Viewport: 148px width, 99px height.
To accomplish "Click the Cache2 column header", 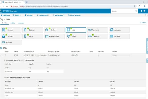I will pos(76,81).
